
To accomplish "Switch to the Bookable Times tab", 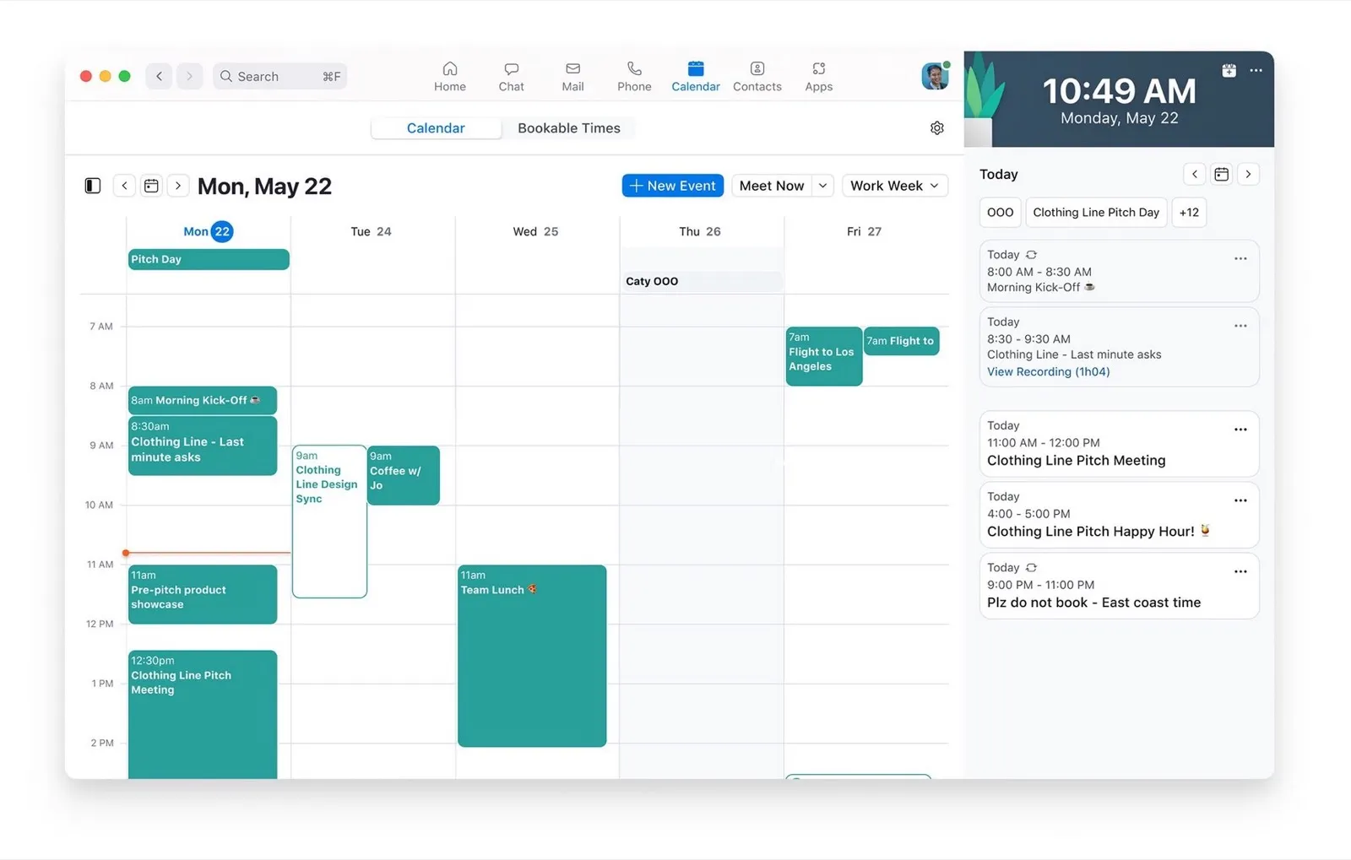I will [x=570, y=127].
